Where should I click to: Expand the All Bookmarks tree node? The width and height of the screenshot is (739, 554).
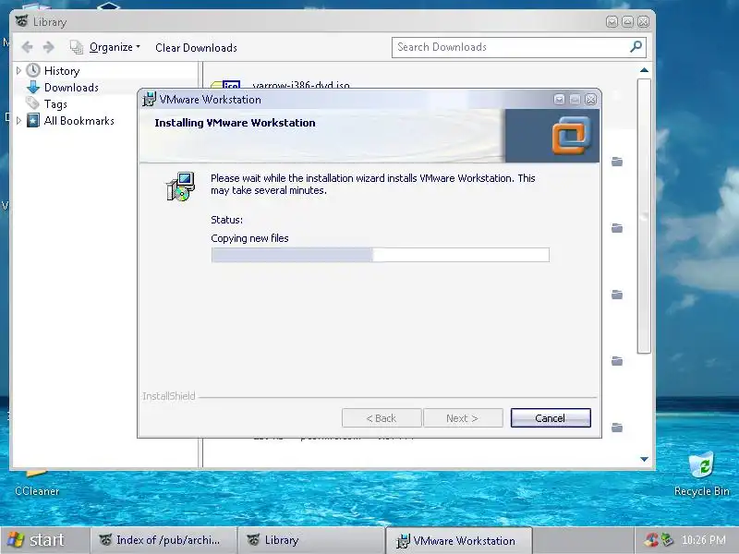coord(18,121)
